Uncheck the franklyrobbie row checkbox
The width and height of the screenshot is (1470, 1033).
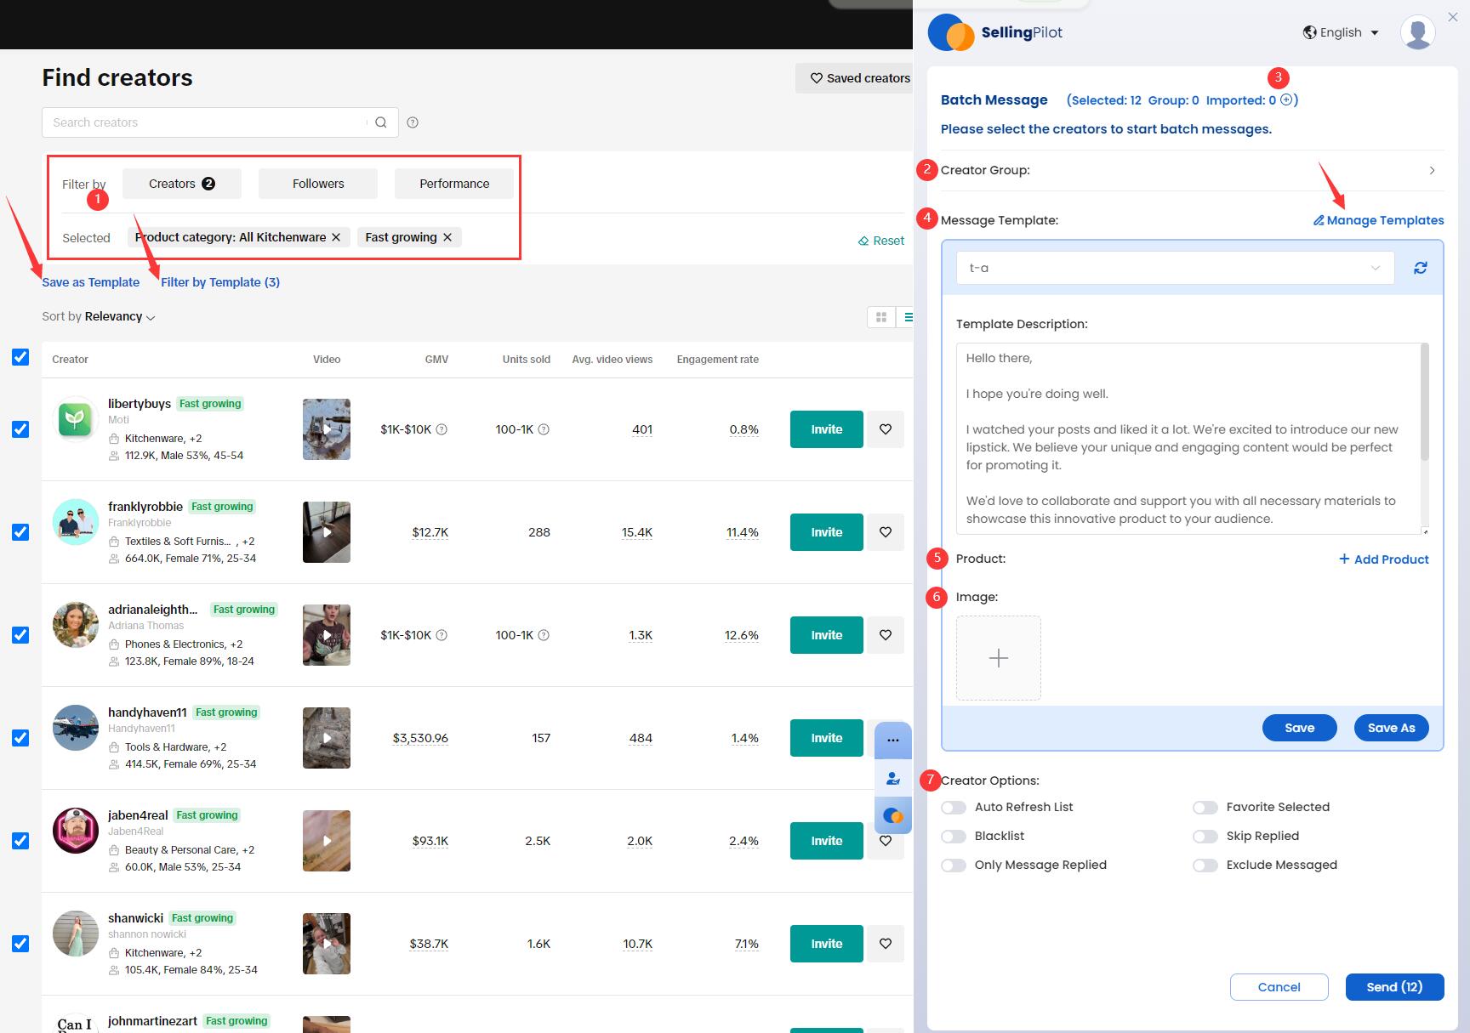coord(20,532)
